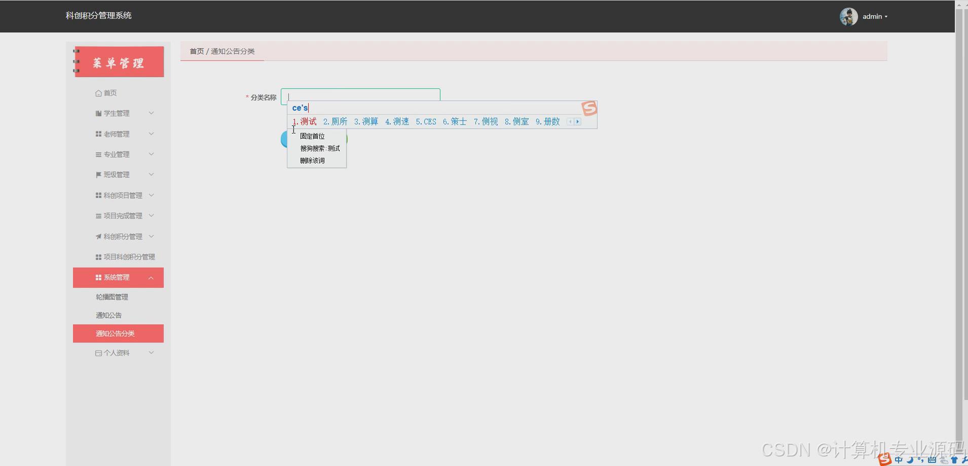Click 通知公告分类 breadcrumb text

click(233, 51)
